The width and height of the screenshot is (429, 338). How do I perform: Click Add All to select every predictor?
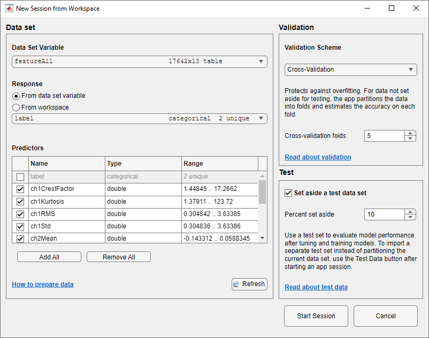[49, 257]
